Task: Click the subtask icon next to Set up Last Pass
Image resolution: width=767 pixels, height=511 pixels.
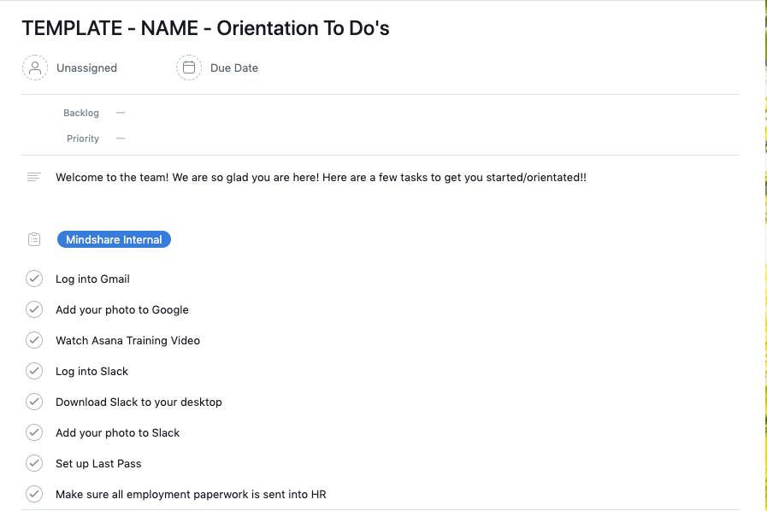Action: point(34,463)
